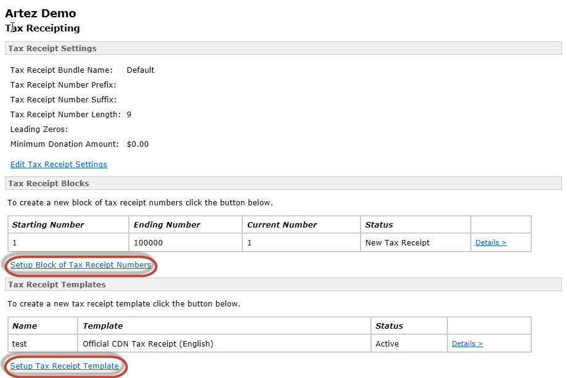Click Setup Block of Tax Receipt Numbers
The image size is (567, 378).
point(81,265)
